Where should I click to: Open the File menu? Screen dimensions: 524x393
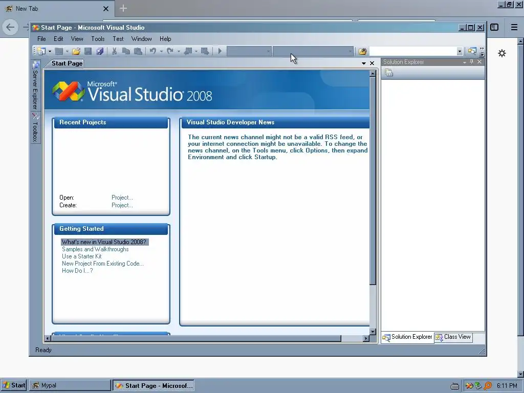click(x=41, y=39)
